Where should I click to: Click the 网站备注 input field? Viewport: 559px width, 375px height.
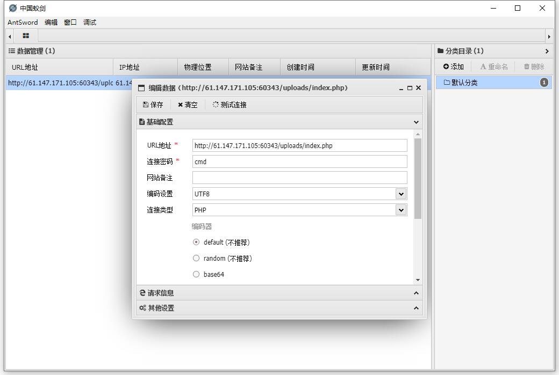coord(299,178)
